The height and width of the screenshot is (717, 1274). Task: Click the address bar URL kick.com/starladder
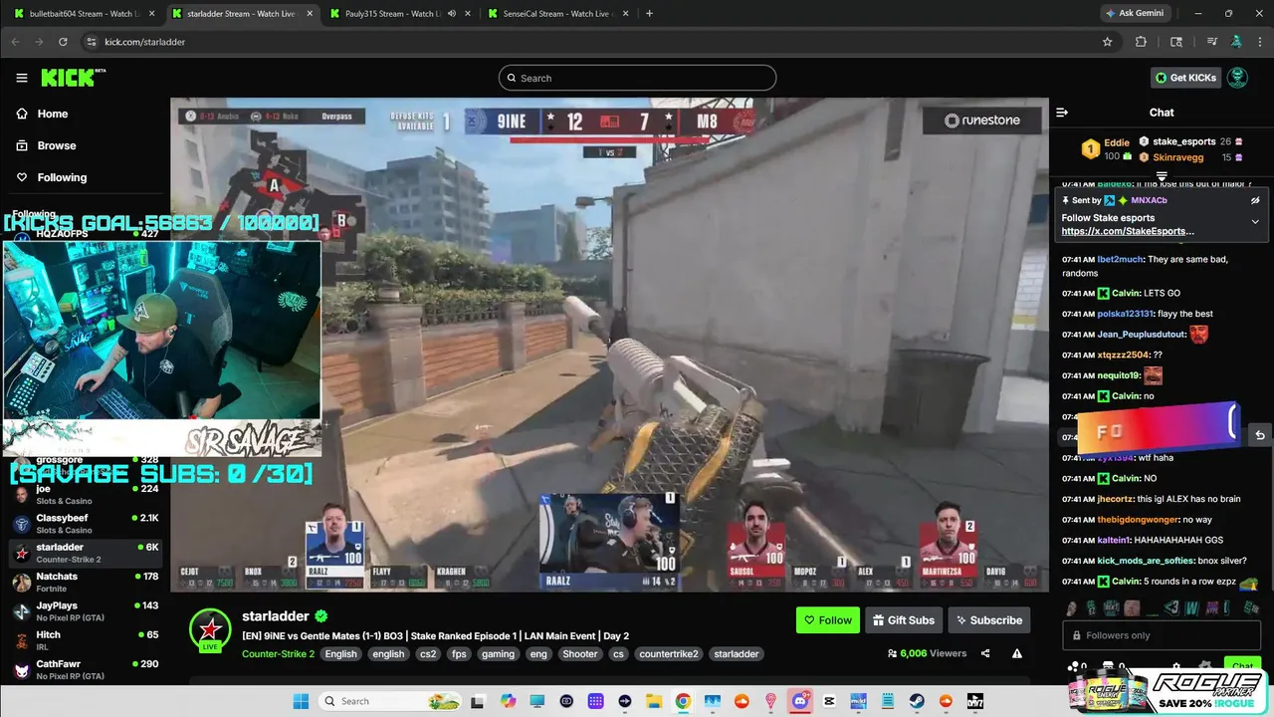(x=144, y=42)
